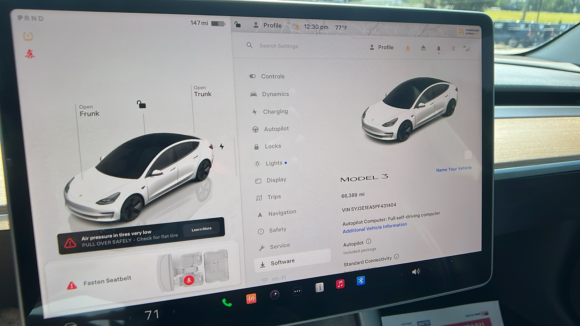This screenshot has width=580, height=326.
Task: Tap the 66,389 mi odometer reading
Action: pyautogui.click(x=353, y=195)
